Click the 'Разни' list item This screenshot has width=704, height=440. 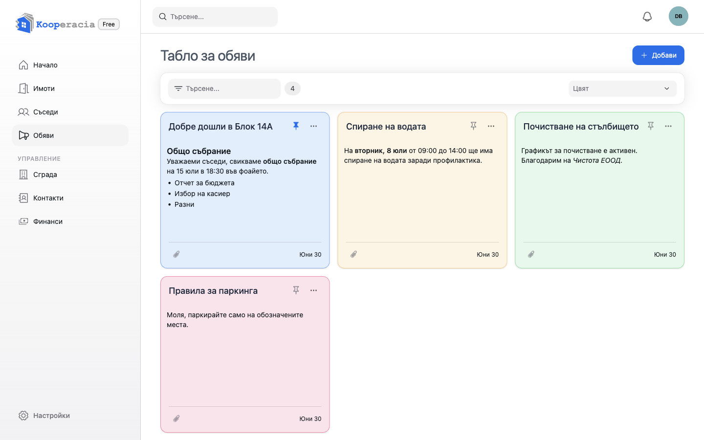184,204
